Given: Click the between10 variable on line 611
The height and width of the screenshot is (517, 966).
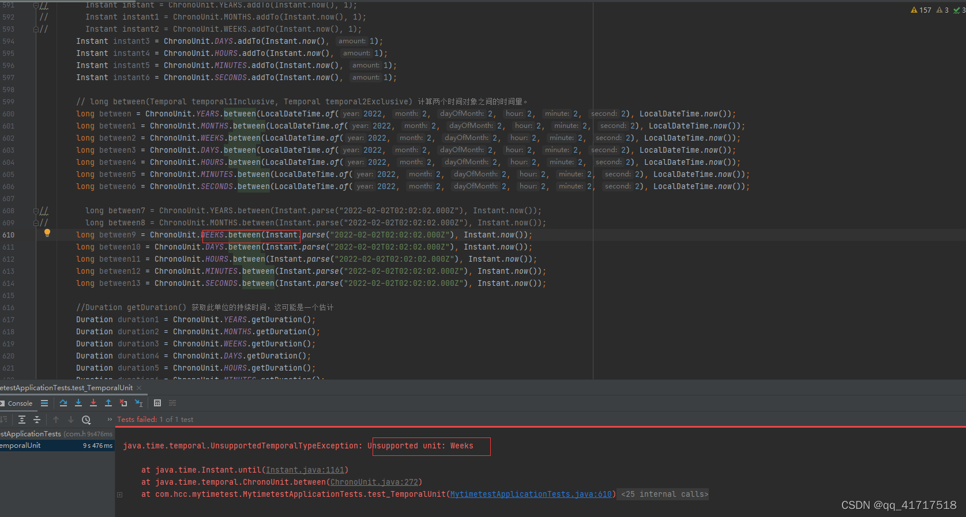Looking at the screenshot, I should tap(120, 247).
